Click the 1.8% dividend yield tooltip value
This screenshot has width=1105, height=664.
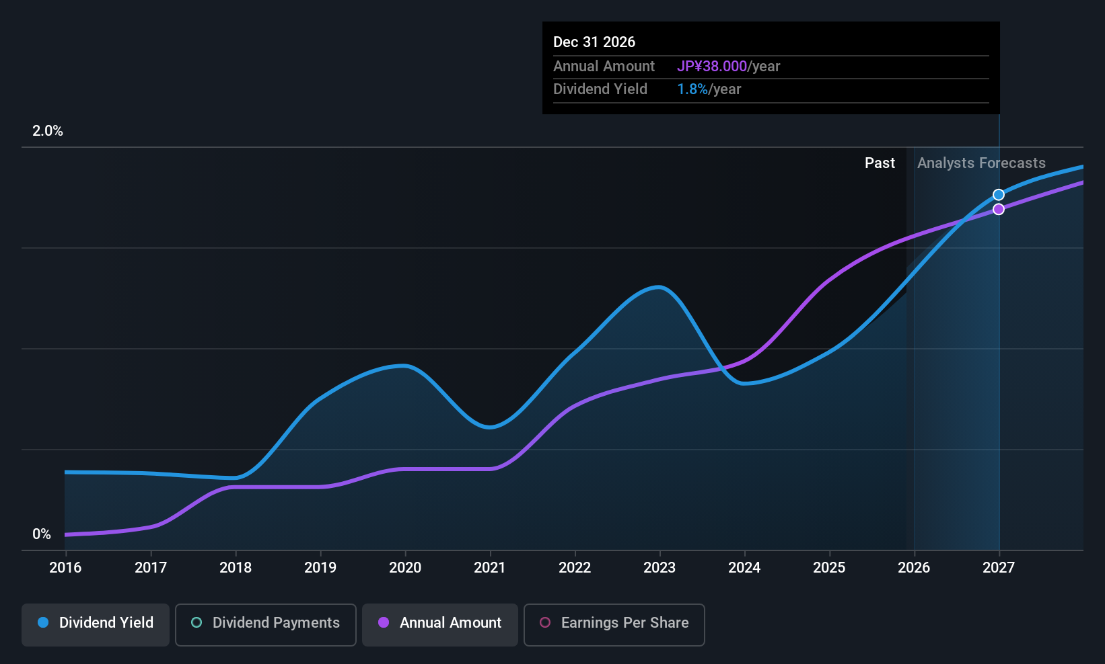(x=692, y=89)
